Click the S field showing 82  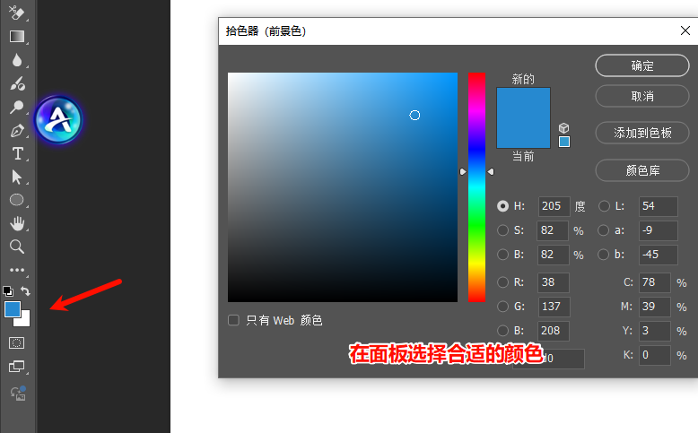point(553,230)
